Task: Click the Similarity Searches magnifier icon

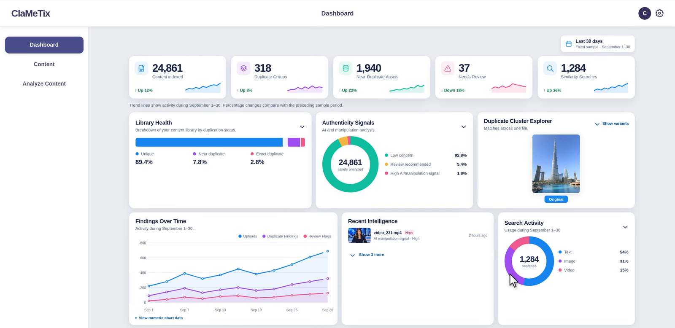Action: [550, 68]
